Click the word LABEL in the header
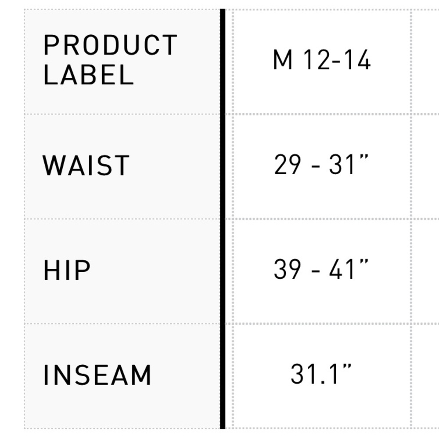Image resolution: width=439 pixels, height=439 pixels. pyautogui.click(x=89, y=75)
